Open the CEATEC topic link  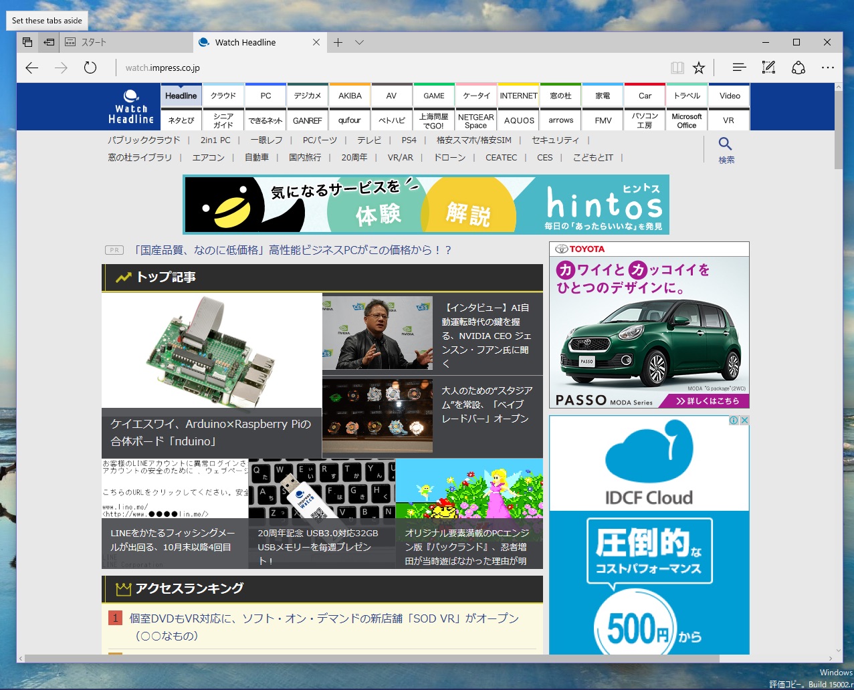(x=502, y=157)
